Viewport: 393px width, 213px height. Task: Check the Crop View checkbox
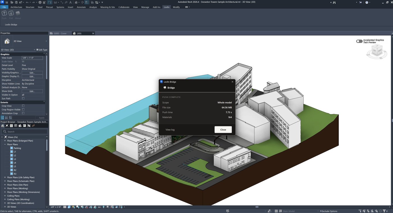[23, 106]
